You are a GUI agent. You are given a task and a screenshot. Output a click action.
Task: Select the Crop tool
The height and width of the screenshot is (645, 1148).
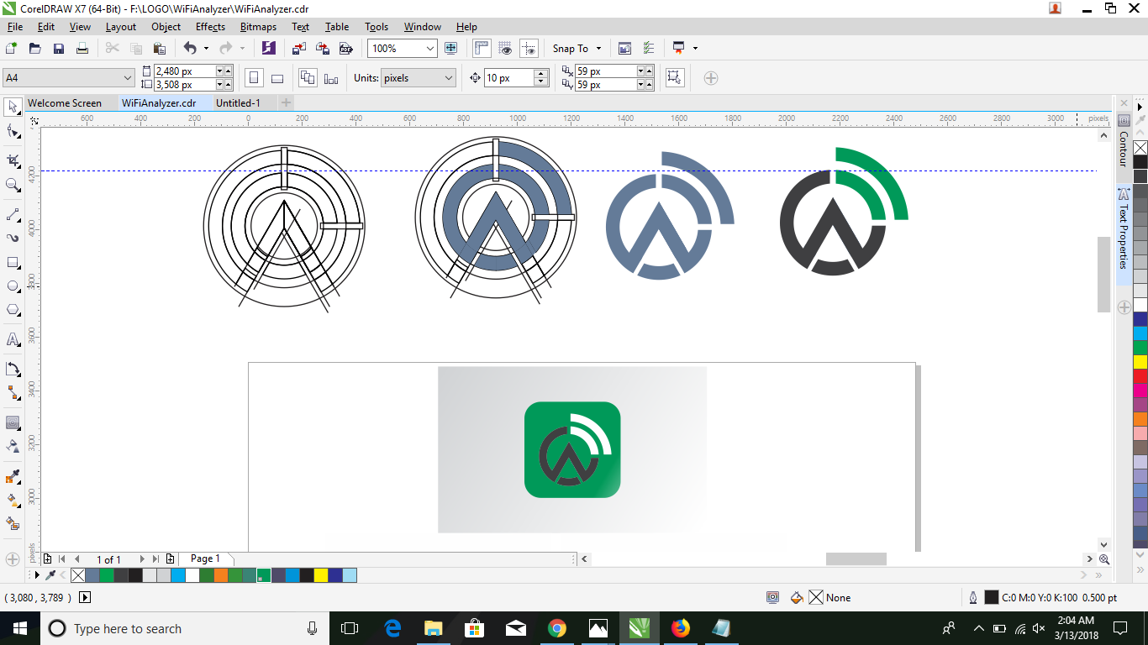click(x=13, y=160)
